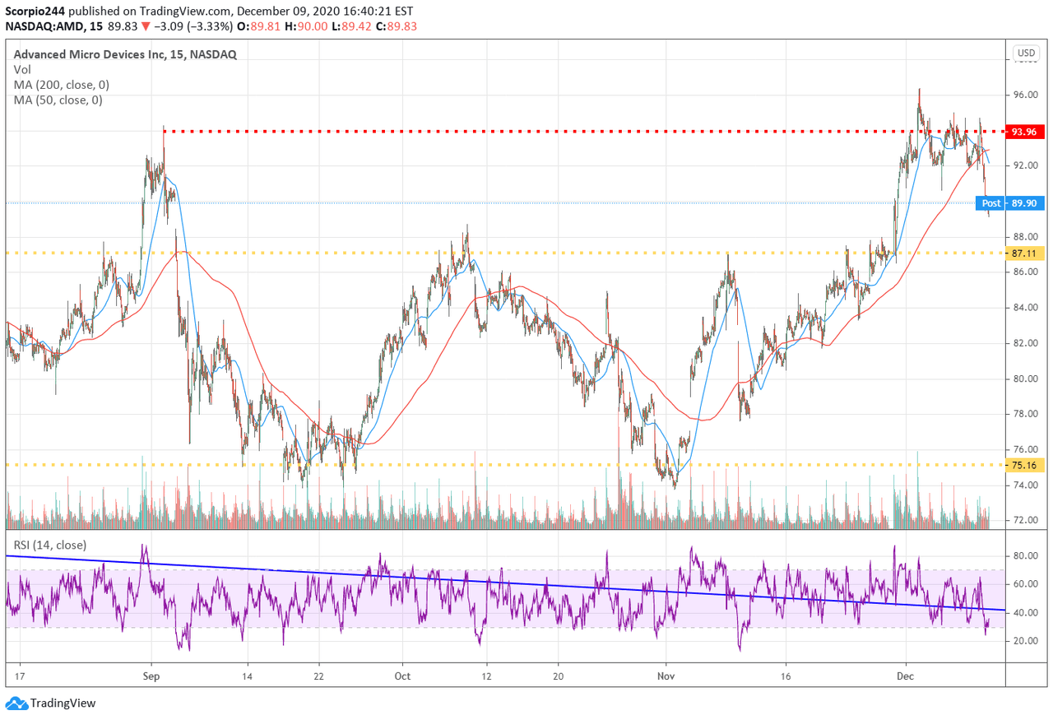Click the 'Advanced Micro Devices Inc, 15, NASDAQ' title
Image resolution: width=1053 pixels, height=720 pixels.
point(124,54)
